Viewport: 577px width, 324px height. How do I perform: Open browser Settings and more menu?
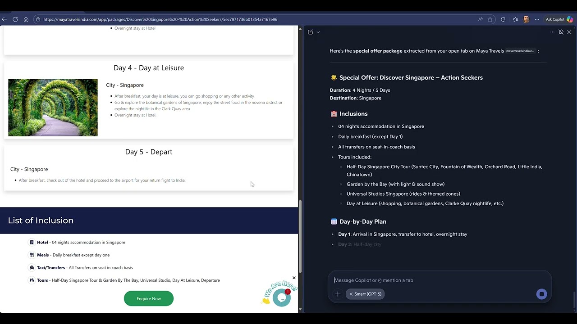point(537,19)
